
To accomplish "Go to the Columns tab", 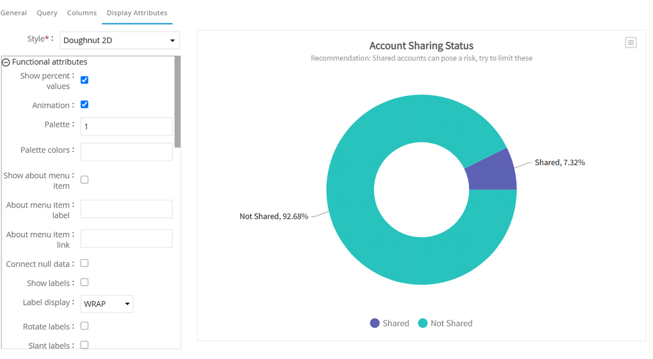I will (x=82, y=13).
